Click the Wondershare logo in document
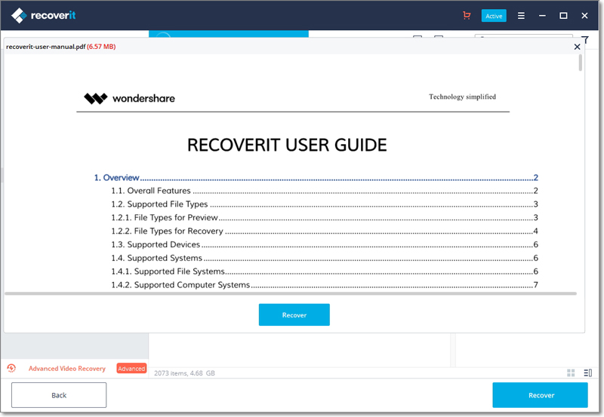This screenshot has width=604, height=417. (x=129, y=99)
